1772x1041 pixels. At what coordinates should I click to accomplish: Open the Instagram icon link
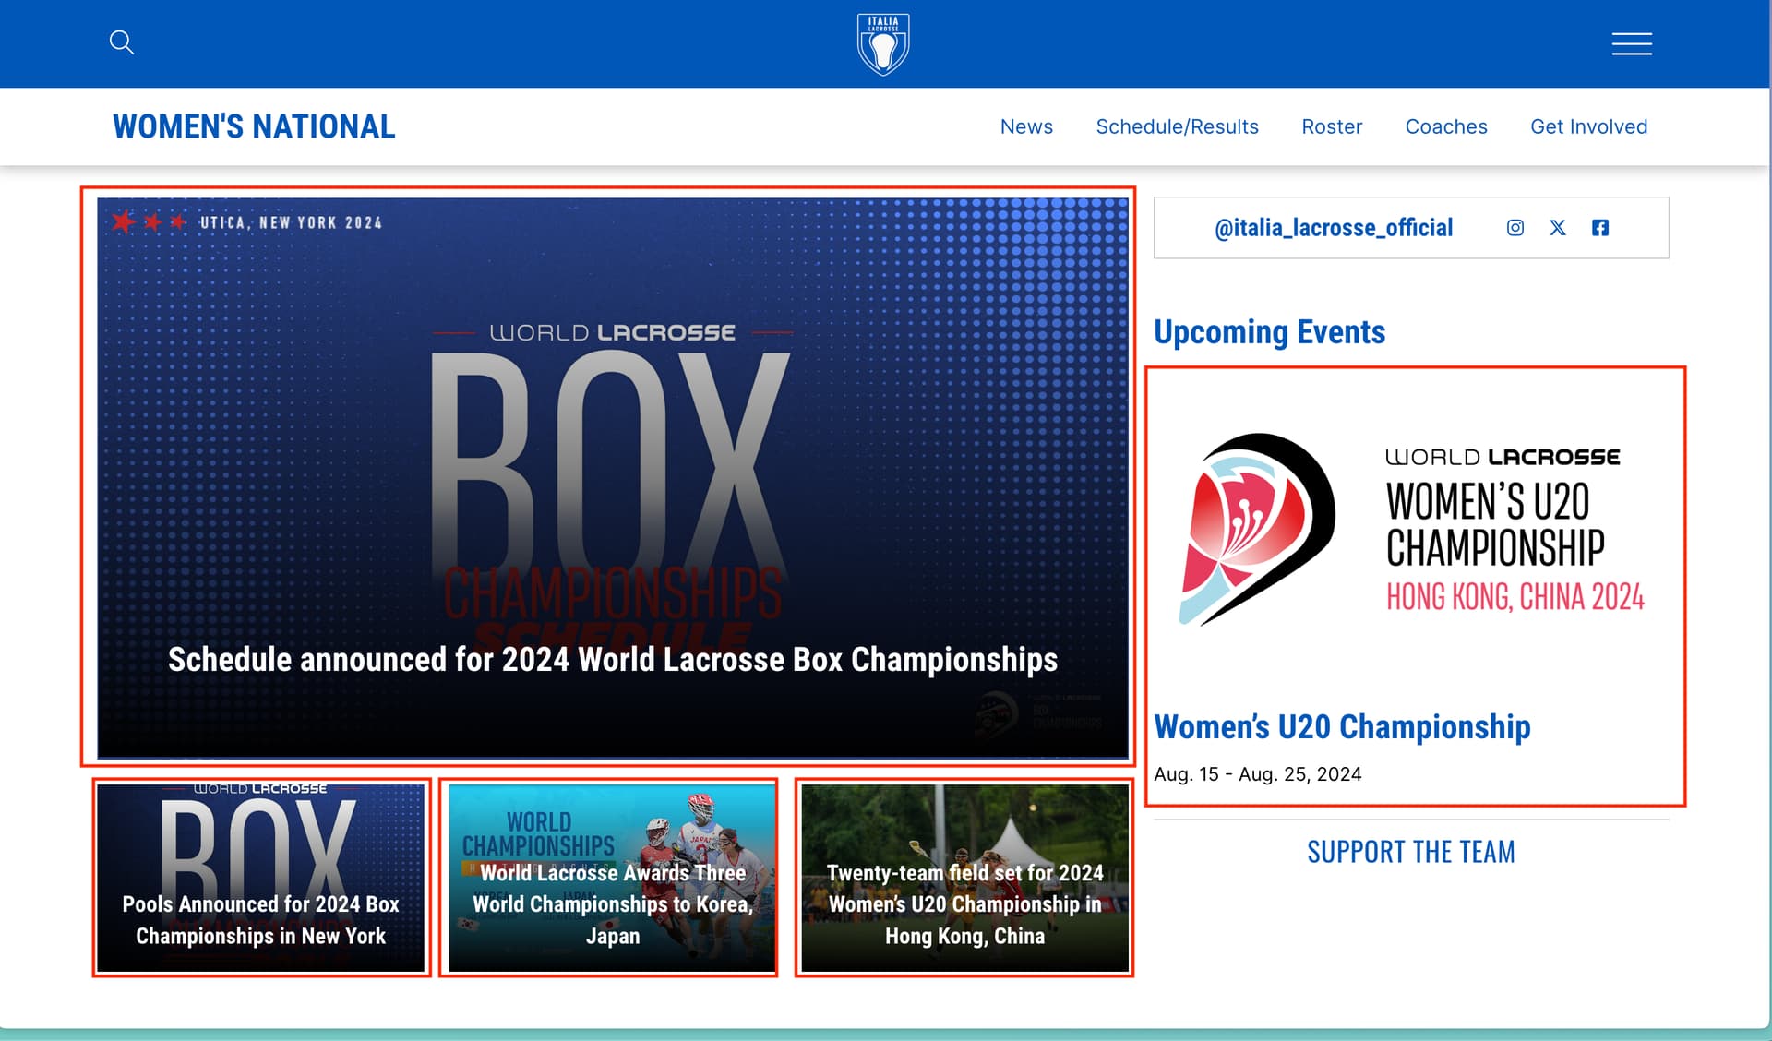point(1515,228)
